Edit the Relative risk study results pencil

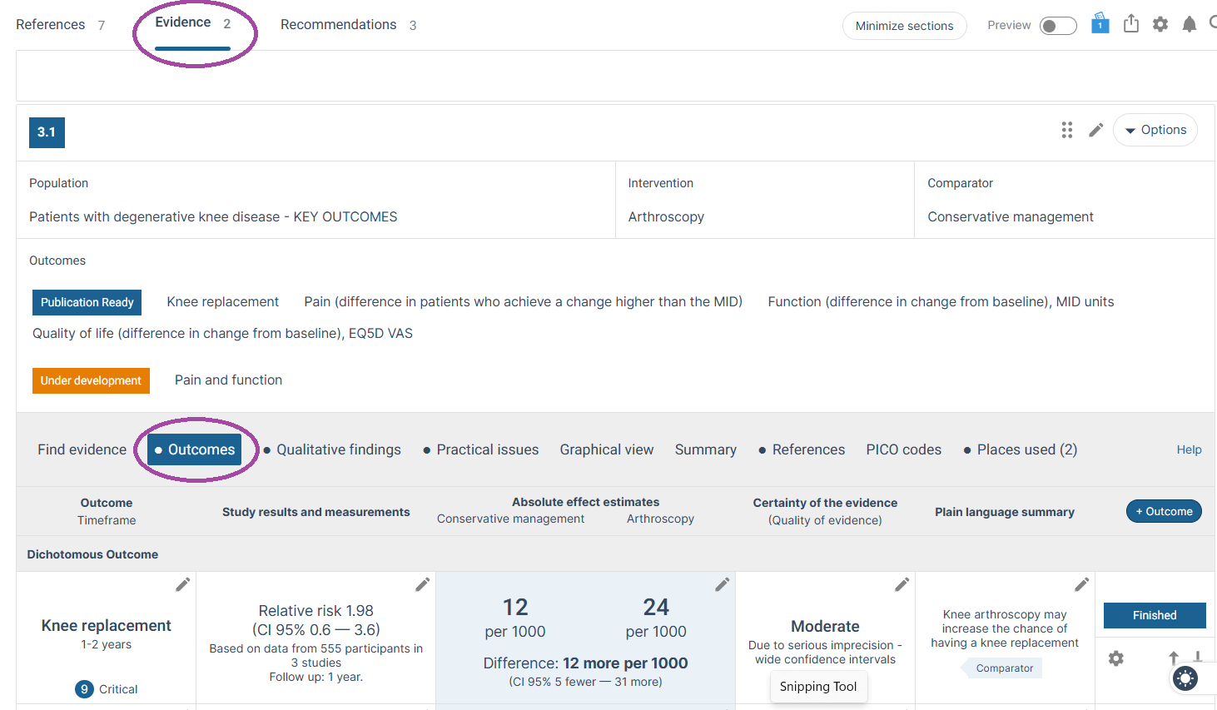click(423, 584)
